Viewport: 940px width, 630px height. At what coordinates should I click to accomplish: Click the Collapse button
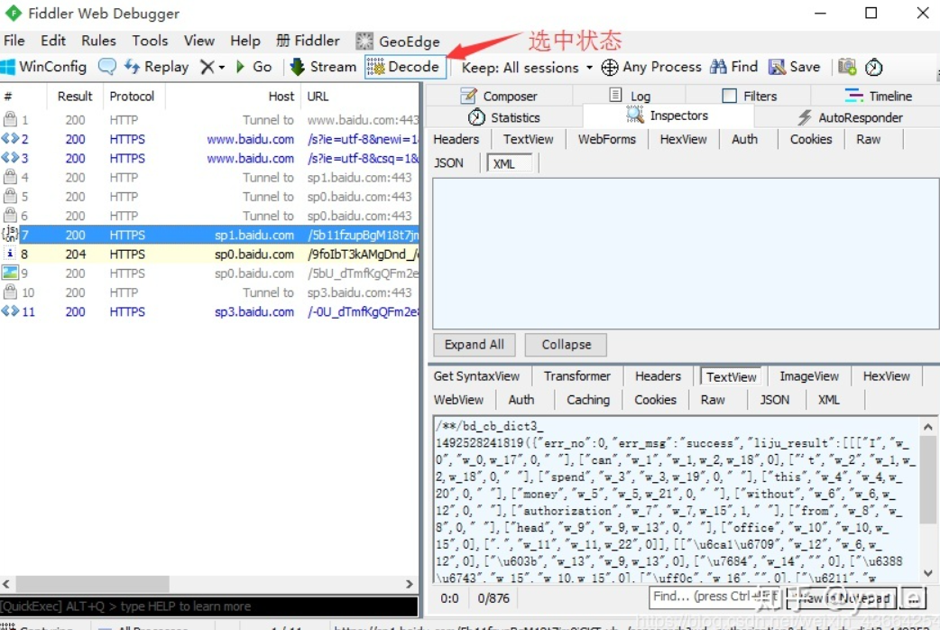pyautogui.click(x=566, y=345)
